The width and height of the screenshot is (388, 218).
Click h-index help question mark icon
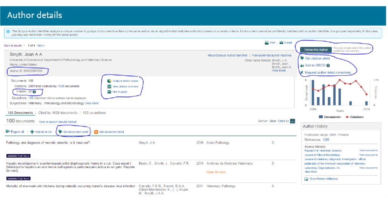pyautogui.click(x=34, y=92)
